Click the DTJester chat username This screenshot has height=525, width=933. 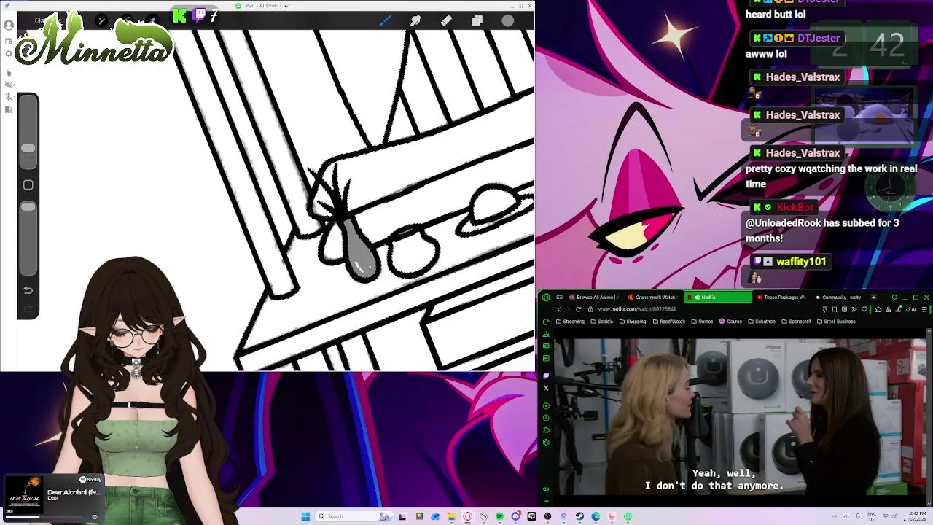tap(819, 39)
